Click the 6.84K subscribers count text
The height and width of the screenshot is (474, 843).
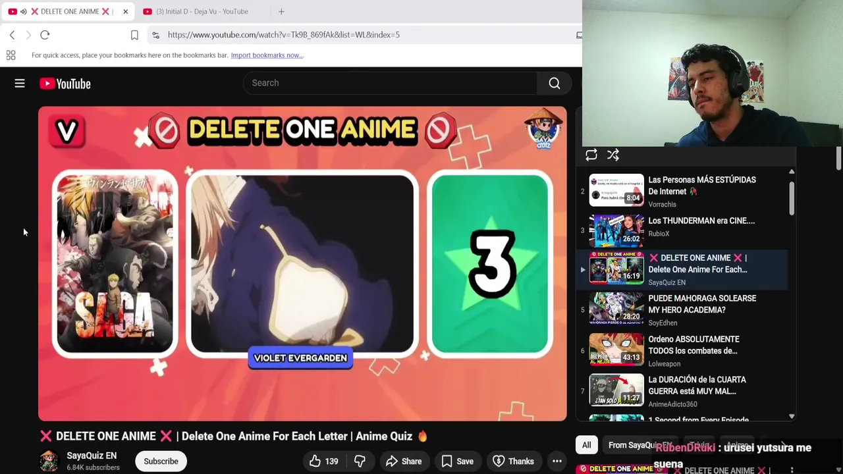pyautogui.click(x=93, y=467)
